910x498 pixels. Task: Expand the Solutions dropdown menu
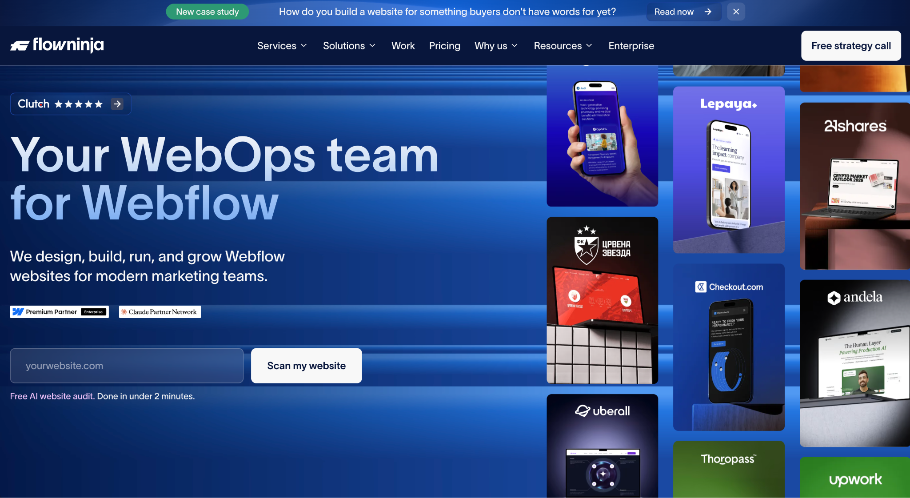click(349, 46)
